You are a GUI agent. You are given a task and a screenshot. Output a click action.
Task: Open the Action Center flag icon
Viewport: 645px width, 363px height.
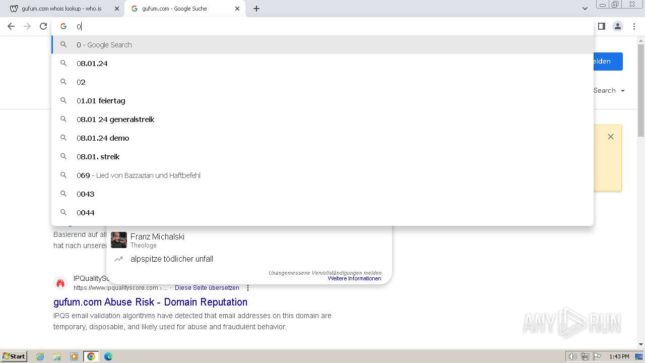[x=597, y=356]
